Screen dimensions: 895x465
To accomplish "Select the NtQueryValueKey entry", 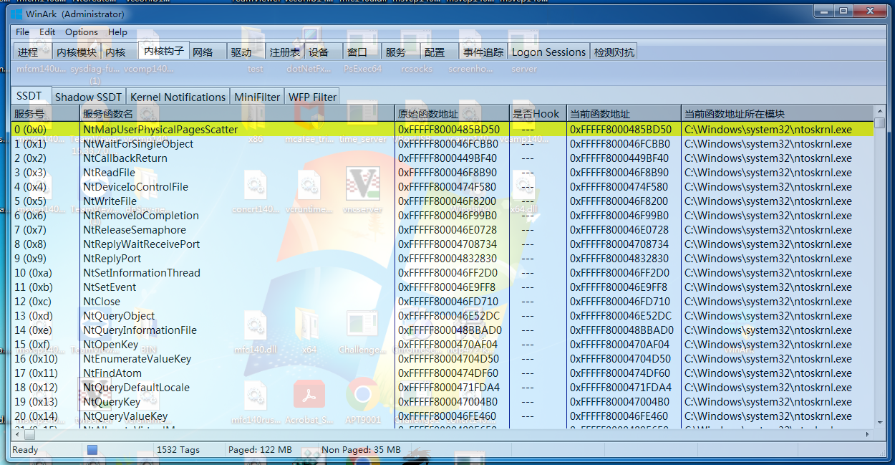I will (442, 416).
